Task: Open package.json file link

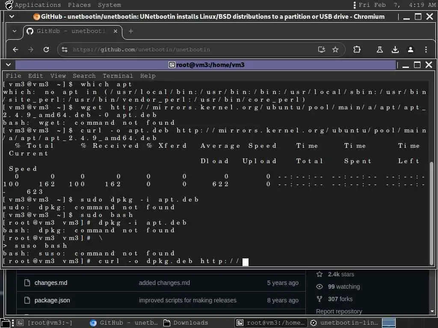Action: 52,300
